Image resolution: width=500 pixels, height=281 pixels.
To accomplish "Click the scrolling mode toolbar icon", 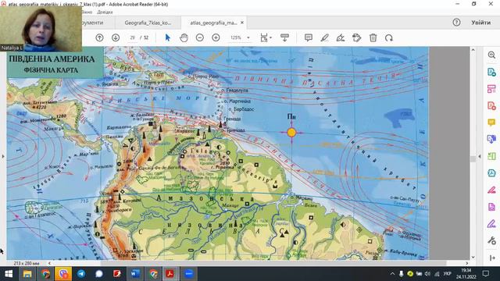I will click(x=284, y=37).
